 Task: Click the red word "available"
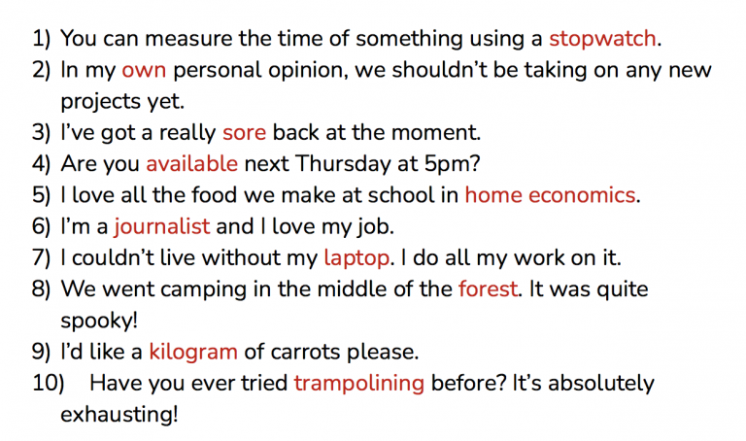191,163
